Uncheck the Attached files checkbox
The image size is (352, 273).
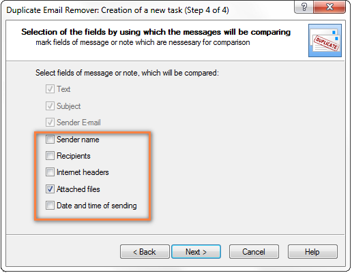pos(50,189)
